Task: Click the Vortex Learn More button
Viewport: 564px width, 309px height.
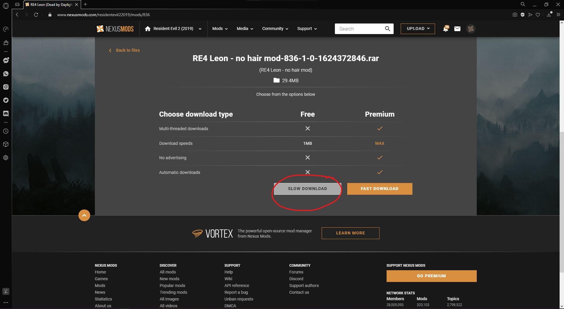Action: click(350, 233)
